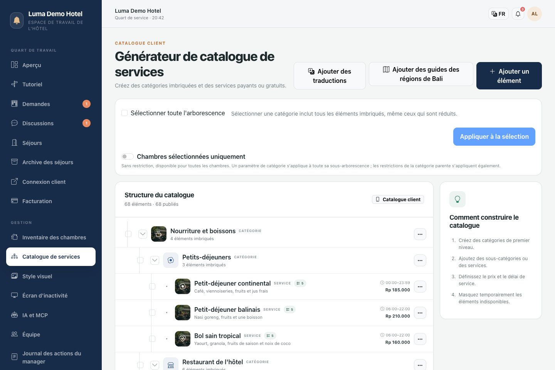Image resolution: width=555 pixels, height=370 pixels.
Task: Click the Rp 160.000 price
Action: [x=398, y=342]
